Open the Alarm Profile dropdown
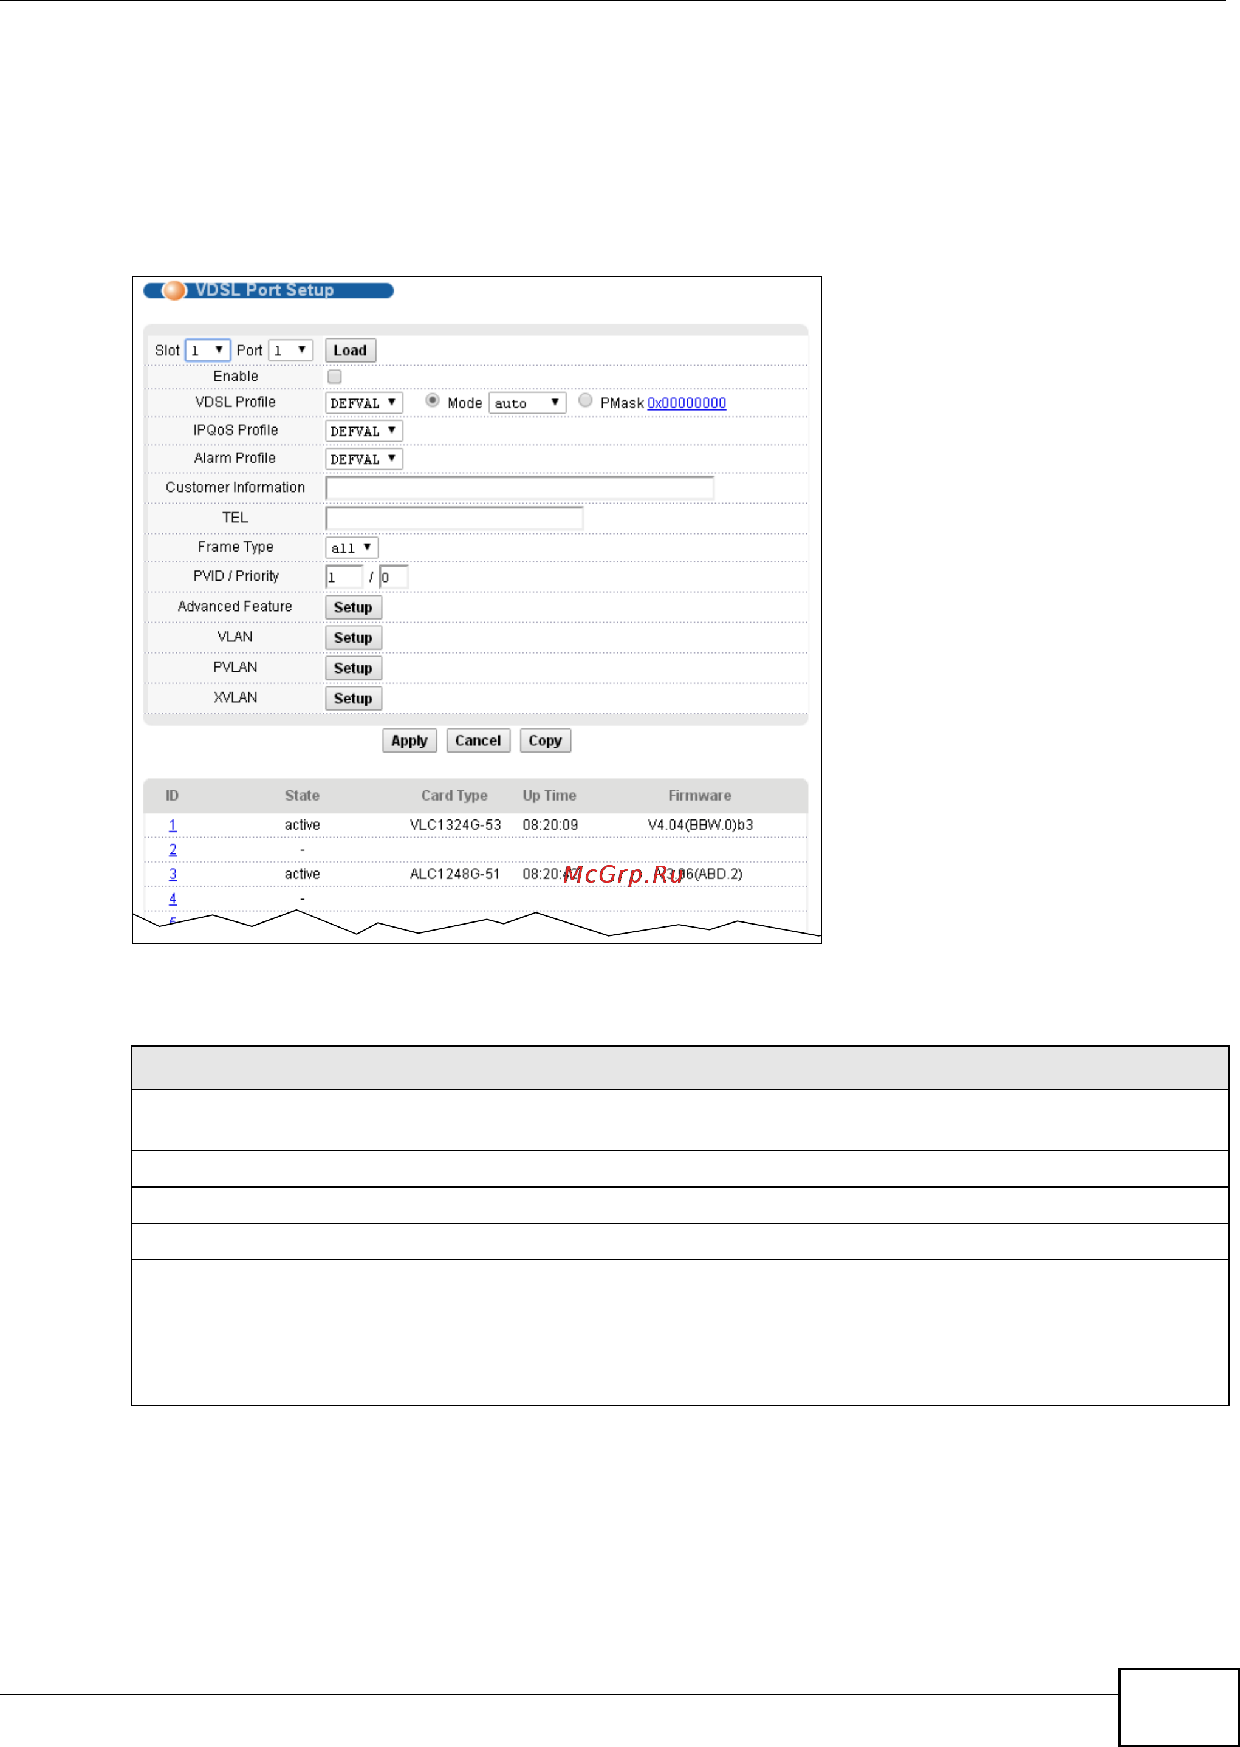 click(363, 459)
